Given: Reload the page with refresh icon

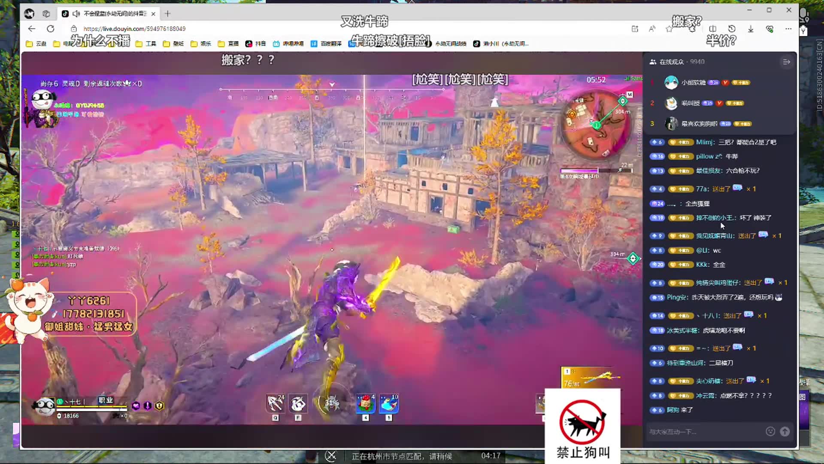Looking at the screenshot, I should pos(51,29).
